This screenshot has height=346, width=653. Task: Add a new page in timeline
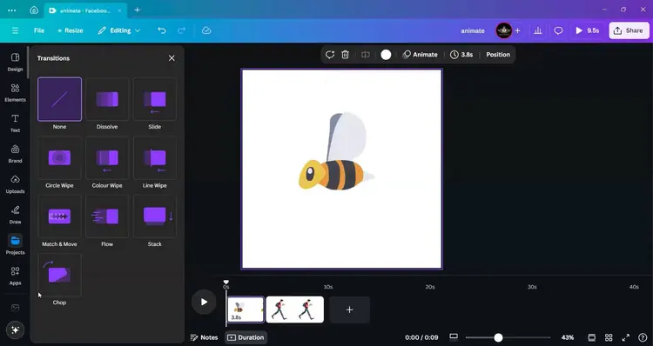coord(349,309)
